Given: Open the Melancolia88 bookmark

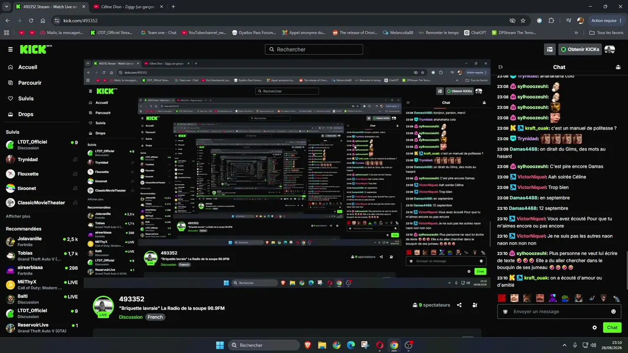Looking at the screenshot, I should (x=398, y=33).
